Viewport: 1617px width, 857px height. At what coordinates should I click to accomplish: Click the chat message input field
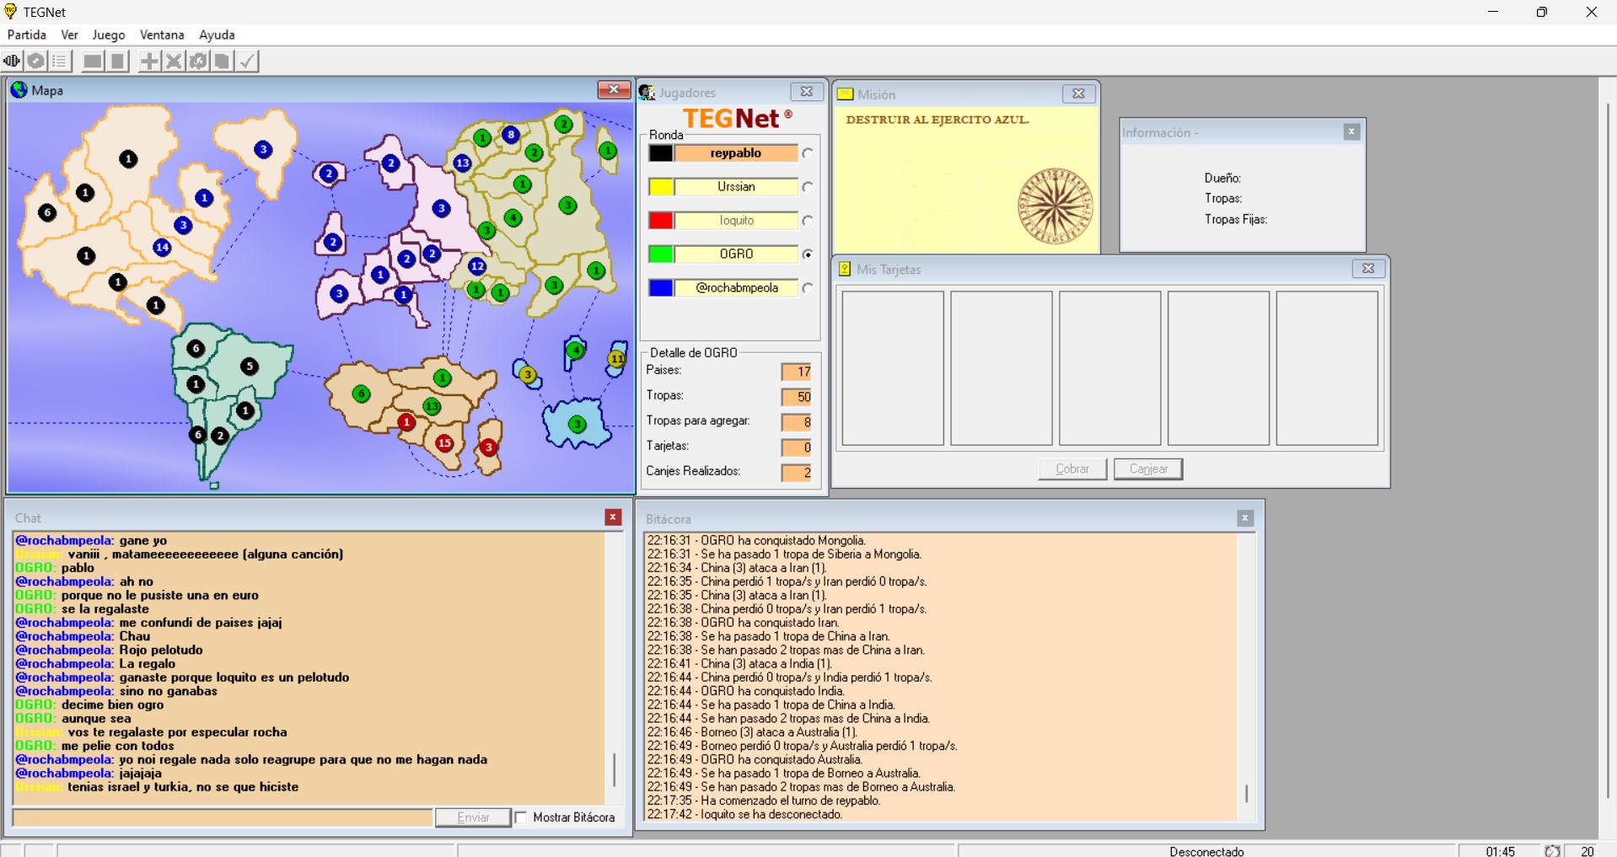coord(223,817)
